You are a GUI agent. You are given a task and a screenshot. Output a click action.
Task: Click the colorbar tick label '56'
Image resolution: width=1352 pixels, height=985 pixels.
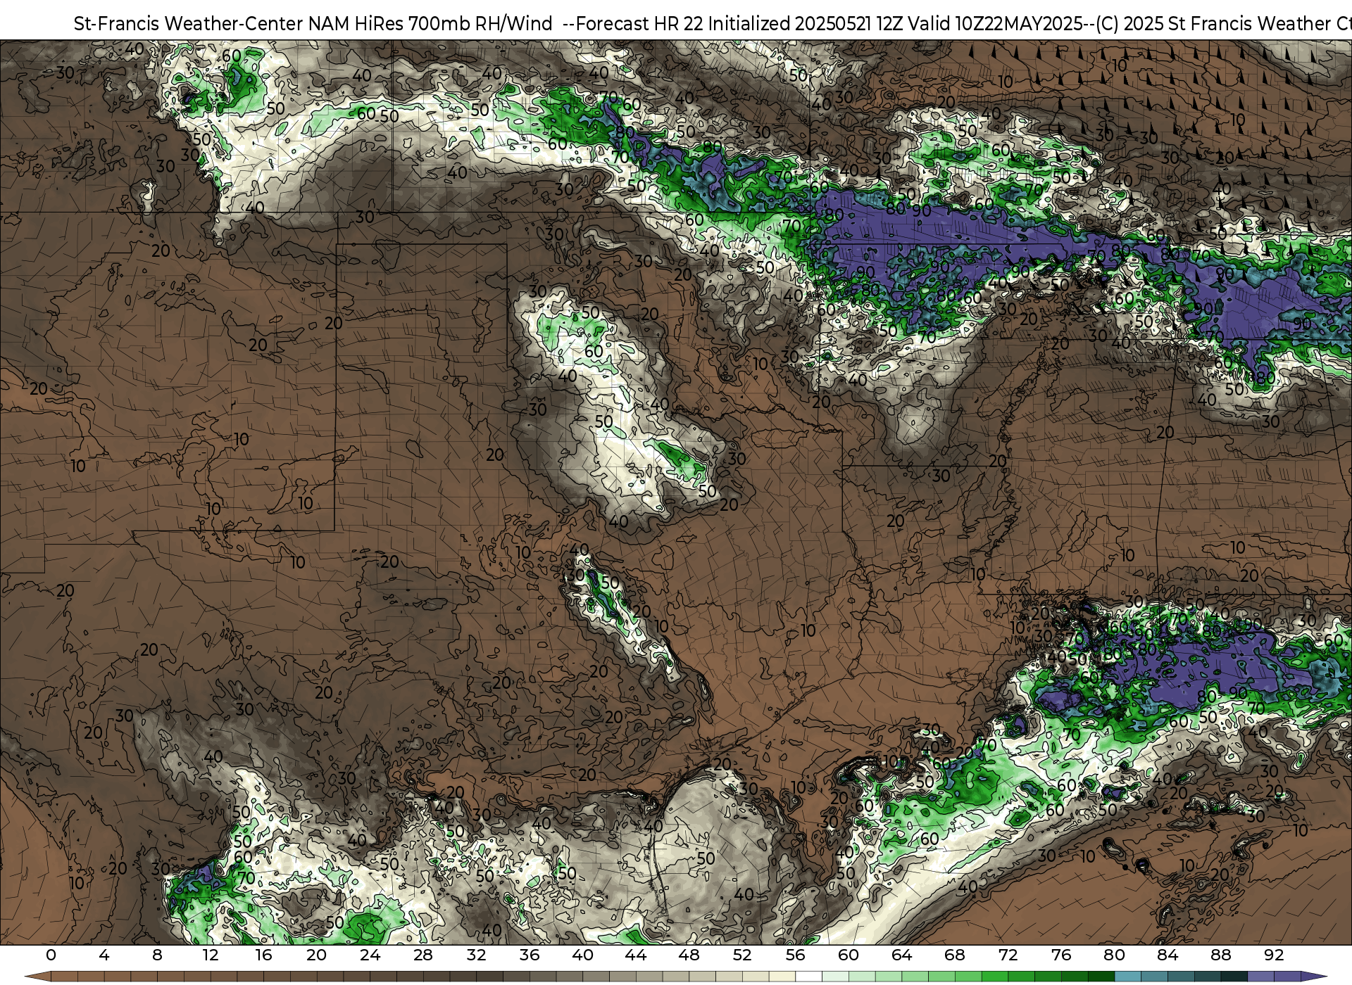pyautogui.click(x=796, y=955)
